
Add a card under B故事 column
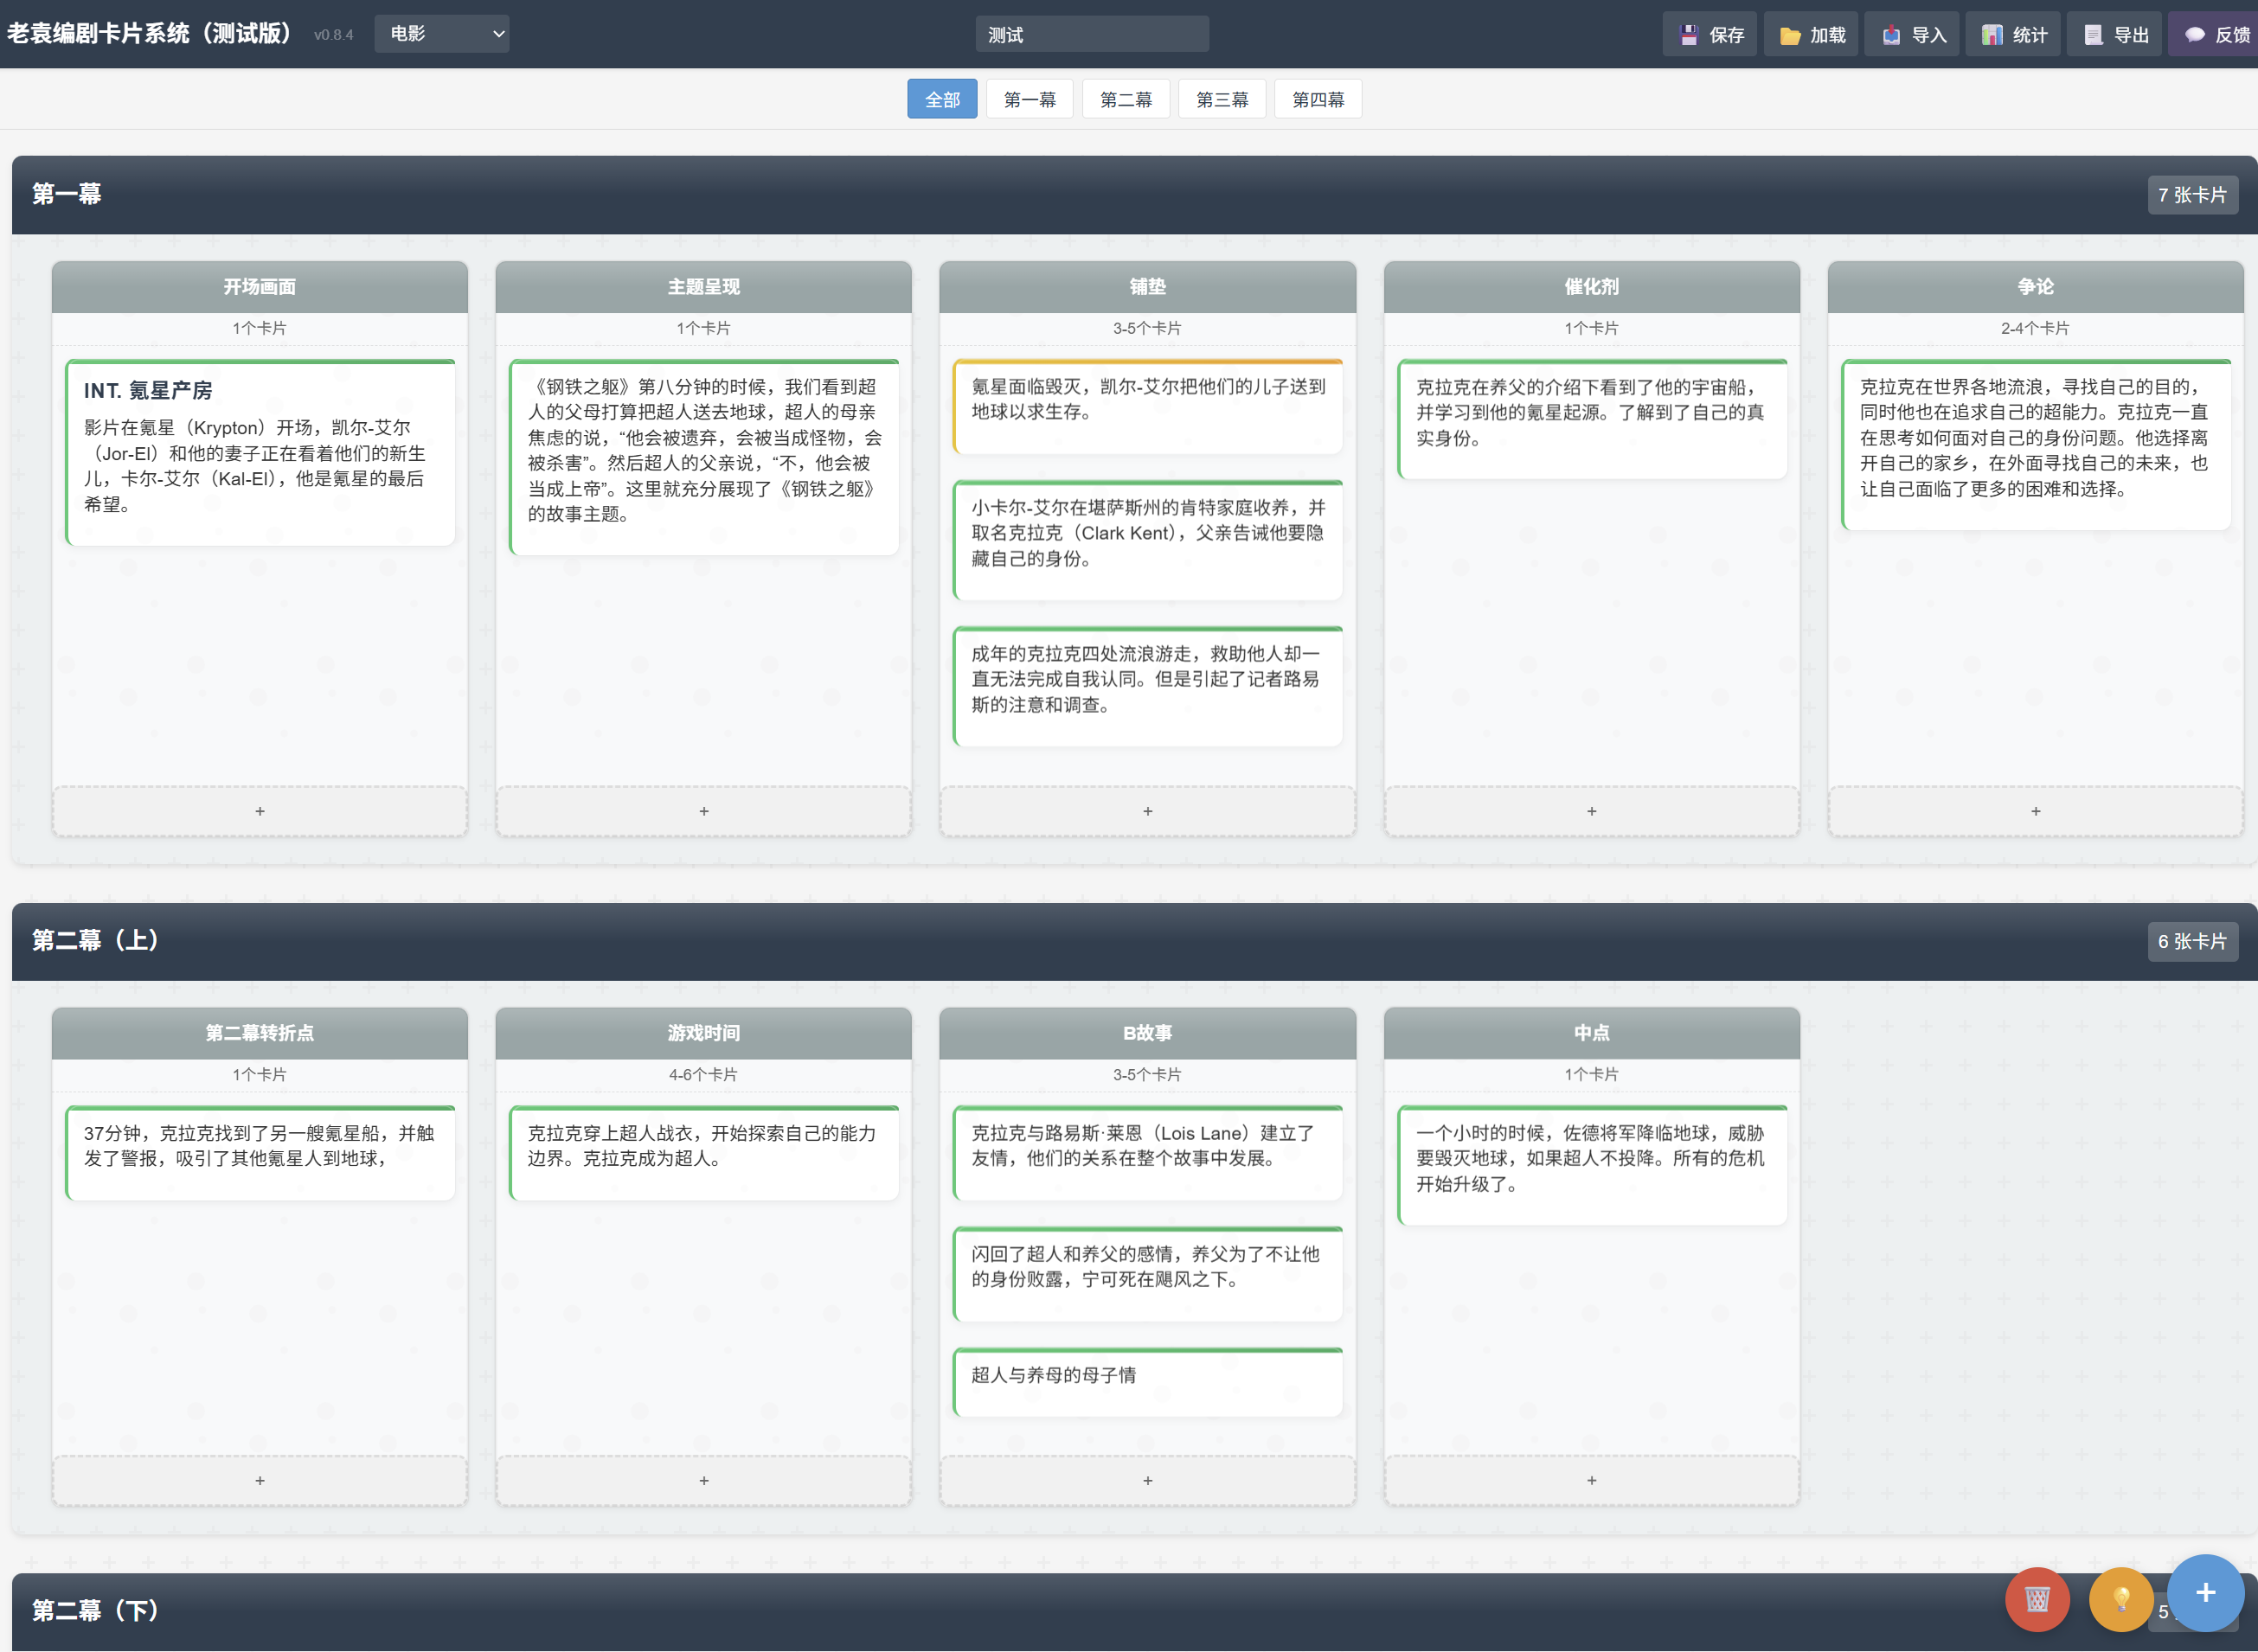pos(1147,1480)
